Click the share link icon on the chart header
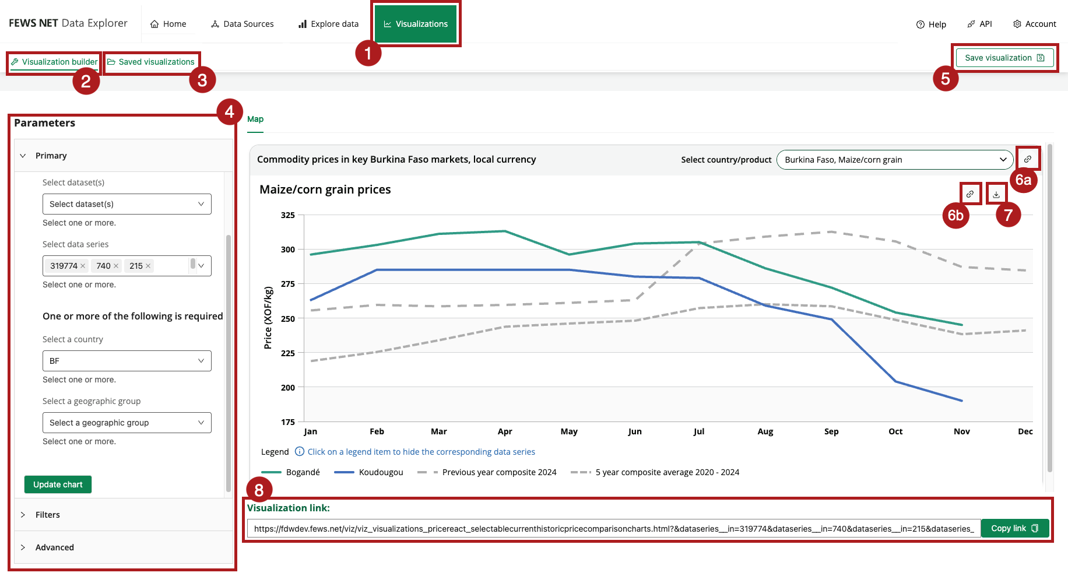The width and height of the screenshot is (1068, 576). click(969, 194)
